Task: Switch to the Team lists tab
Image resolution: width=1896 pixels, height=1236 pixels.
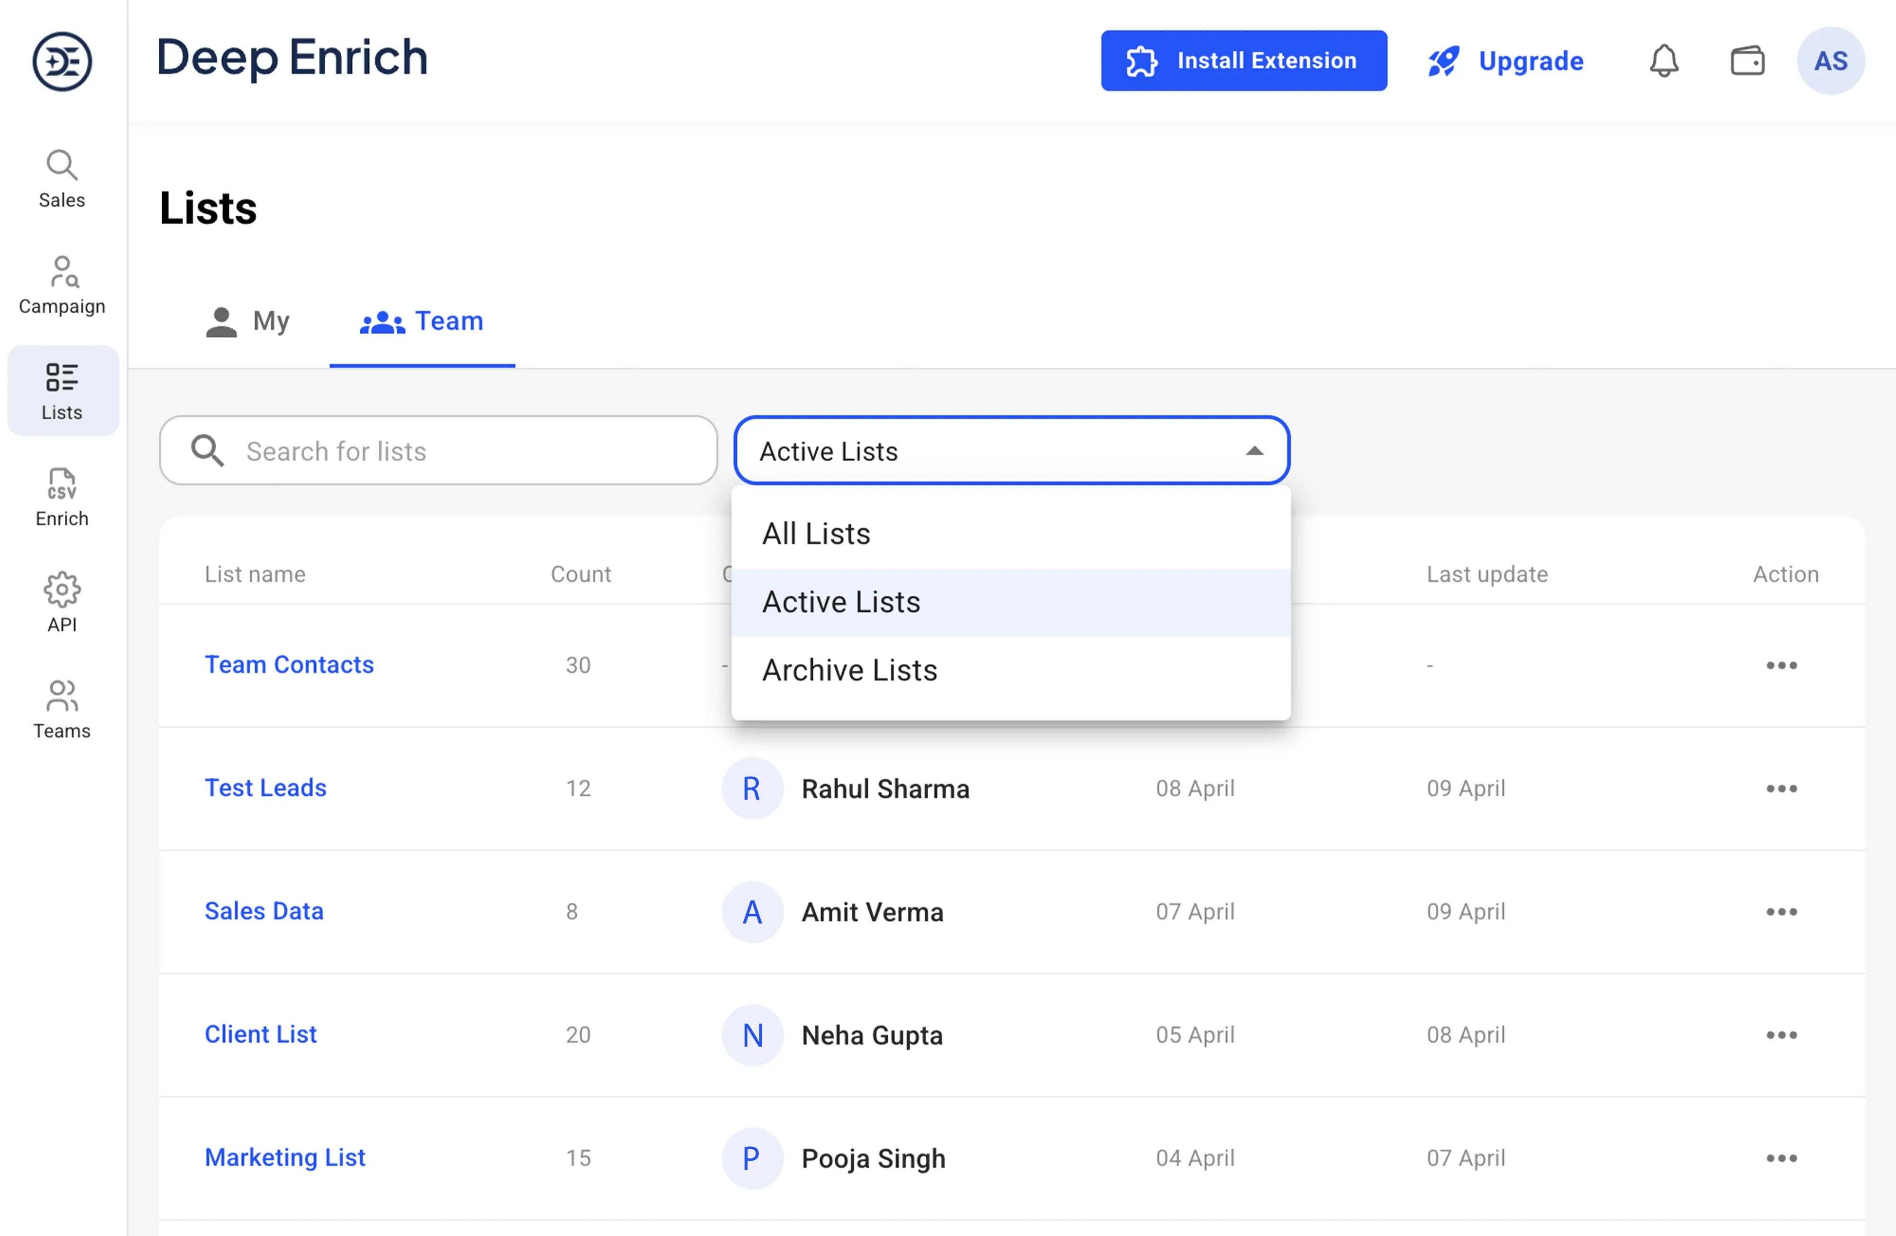Action: (x=422, y=321)
